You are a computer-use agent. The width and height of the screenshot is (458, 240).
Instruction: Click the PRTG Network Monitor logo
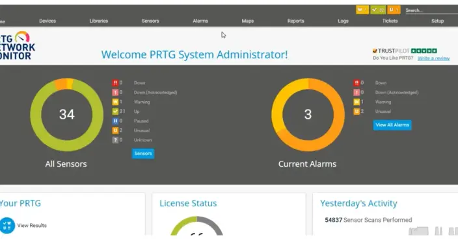[x=17, y=45]
